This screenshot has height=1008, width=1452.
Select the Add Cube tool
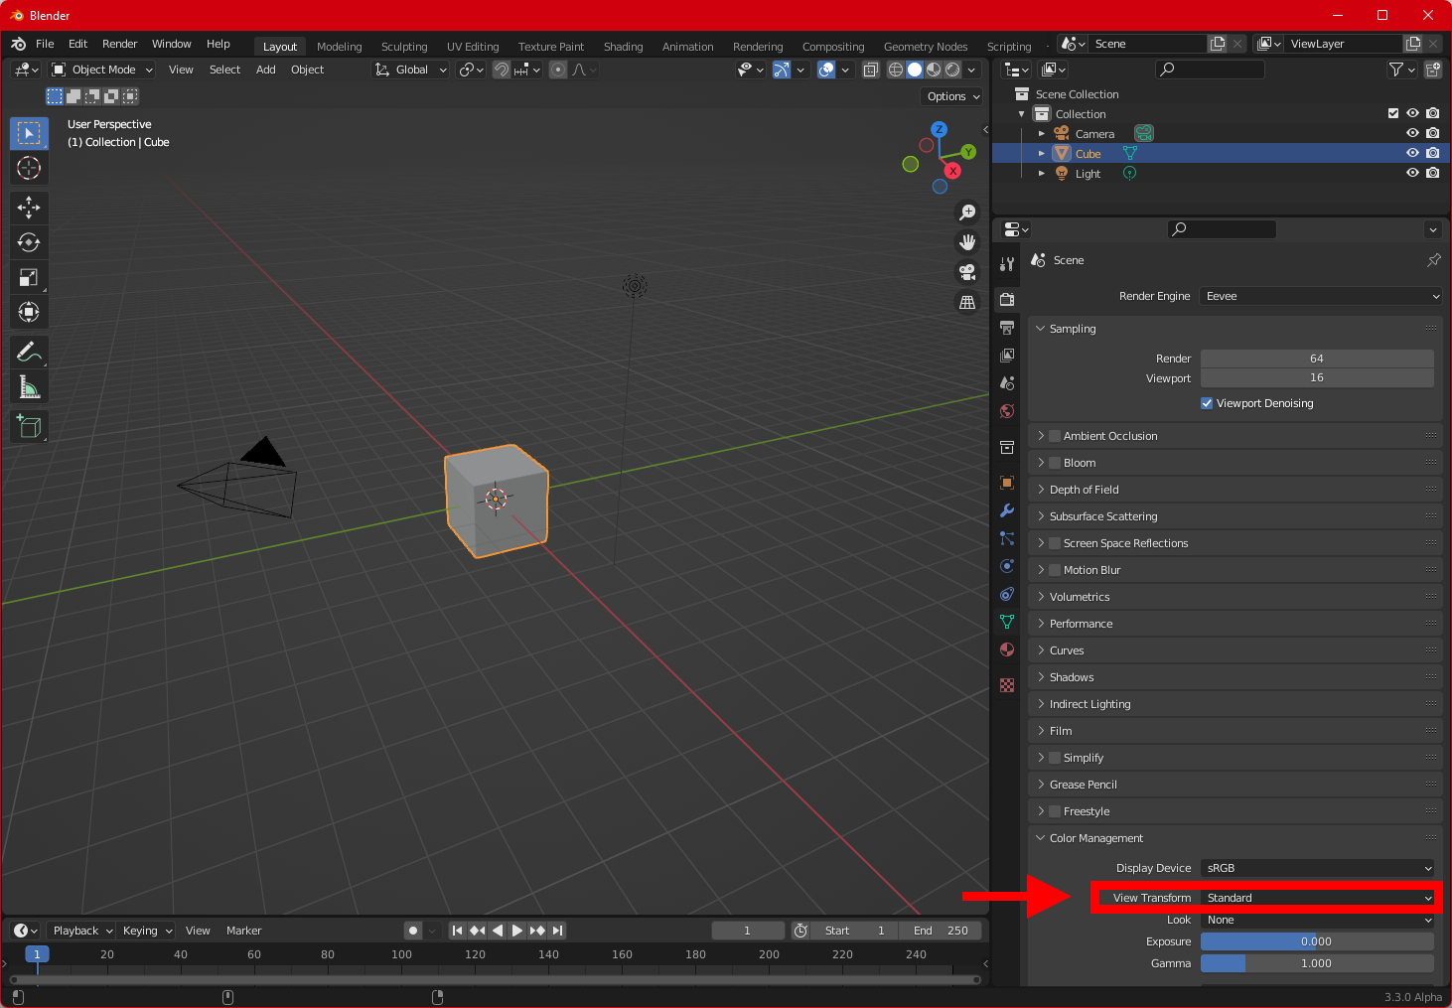point(29,426)
